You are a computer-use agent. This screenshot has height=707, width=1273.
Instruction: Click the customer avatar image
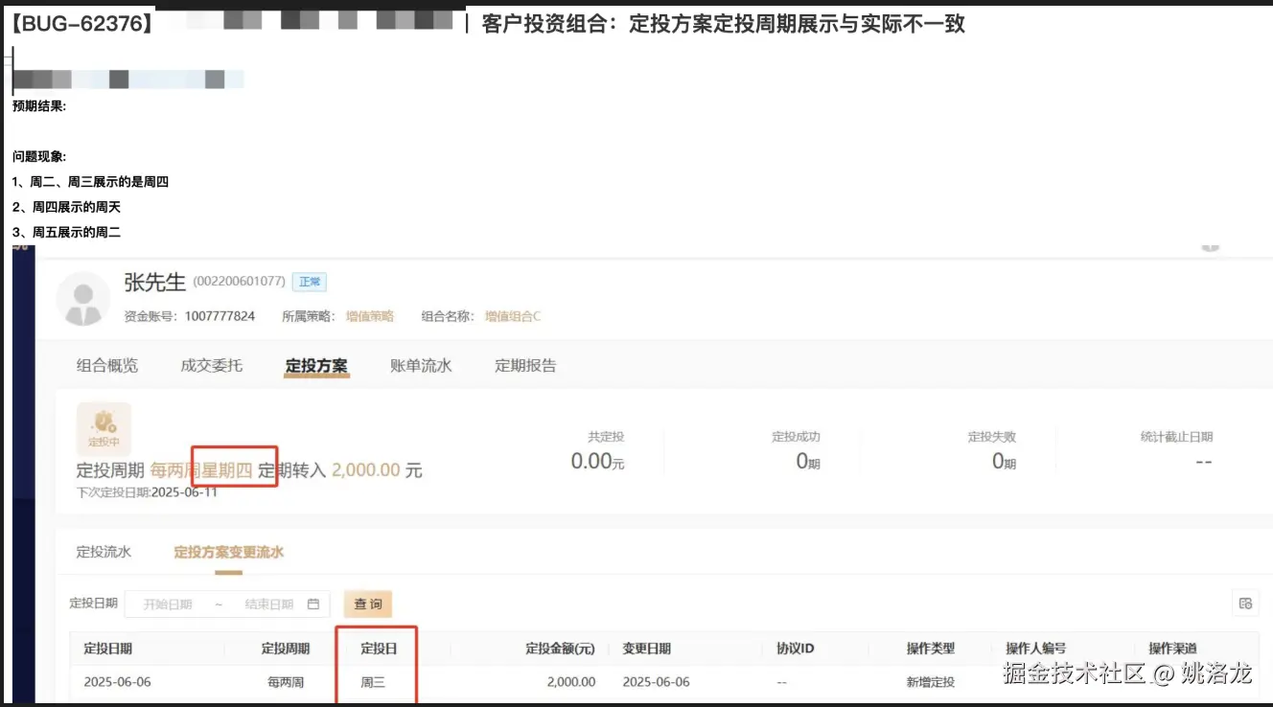(82, 299)
